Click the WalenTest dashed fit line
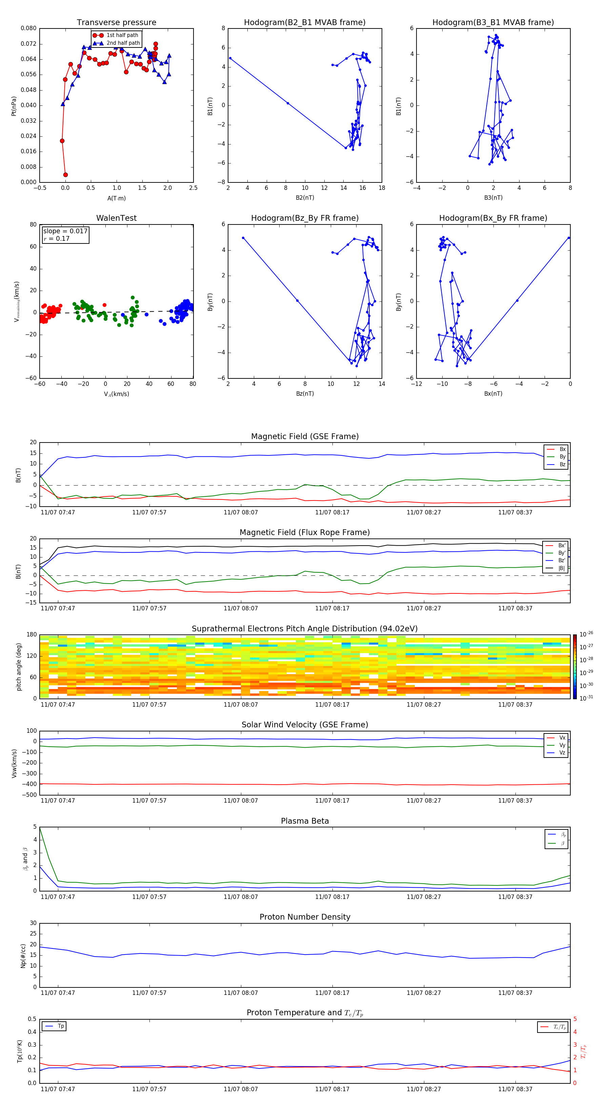Screen dimensions: 610x1119 pos(116,312)
